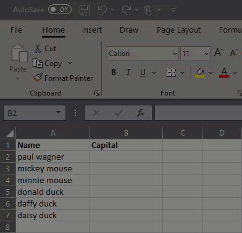Click the Borders icon

171,72
